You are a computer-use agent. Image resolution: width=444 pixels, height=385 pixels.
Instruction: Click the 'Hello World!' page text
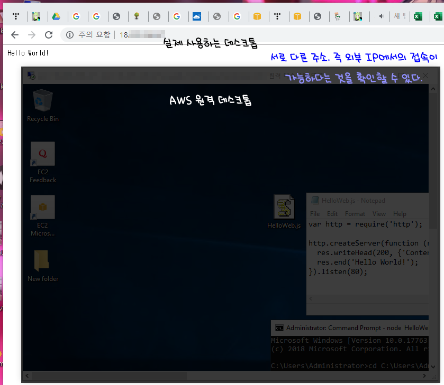[28, 53]
